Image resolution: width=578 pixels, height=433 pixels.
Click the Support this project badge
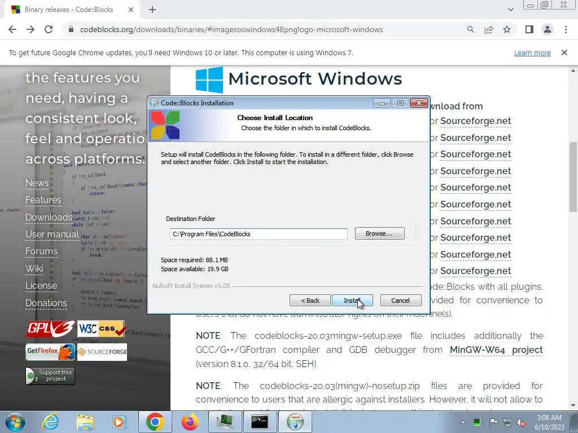pyautogui.click(x=50, y=376)
